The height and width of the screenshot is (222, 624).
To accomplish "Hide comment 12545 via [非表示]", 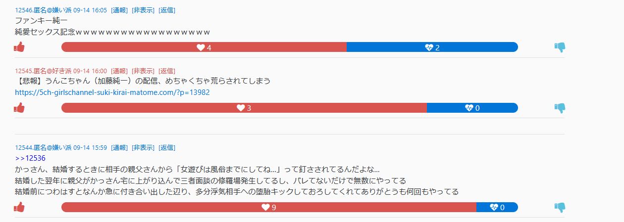I will 143,71.
